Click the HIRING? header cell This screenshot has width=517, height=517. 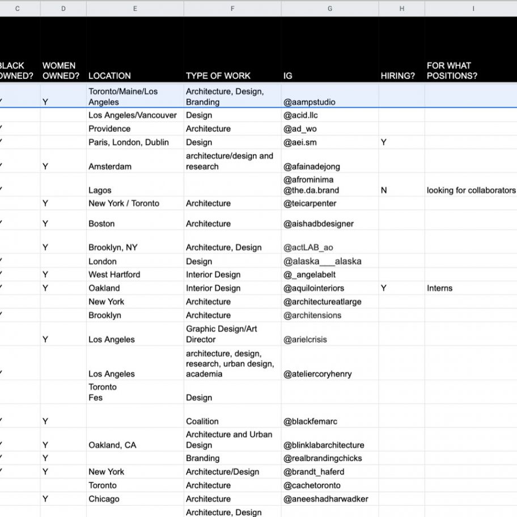coord(401,49)
